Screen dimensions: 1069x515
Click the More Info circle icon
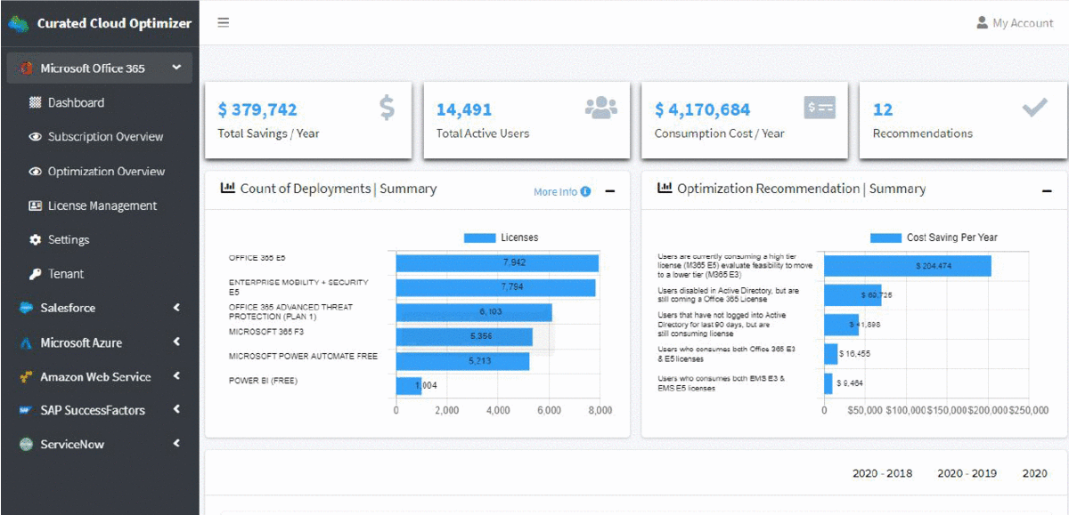585,191
